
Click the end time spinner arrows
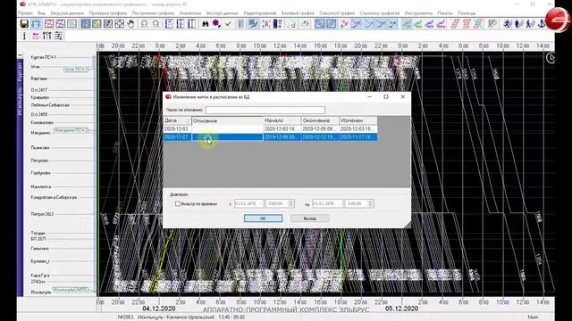click(370, 204)
